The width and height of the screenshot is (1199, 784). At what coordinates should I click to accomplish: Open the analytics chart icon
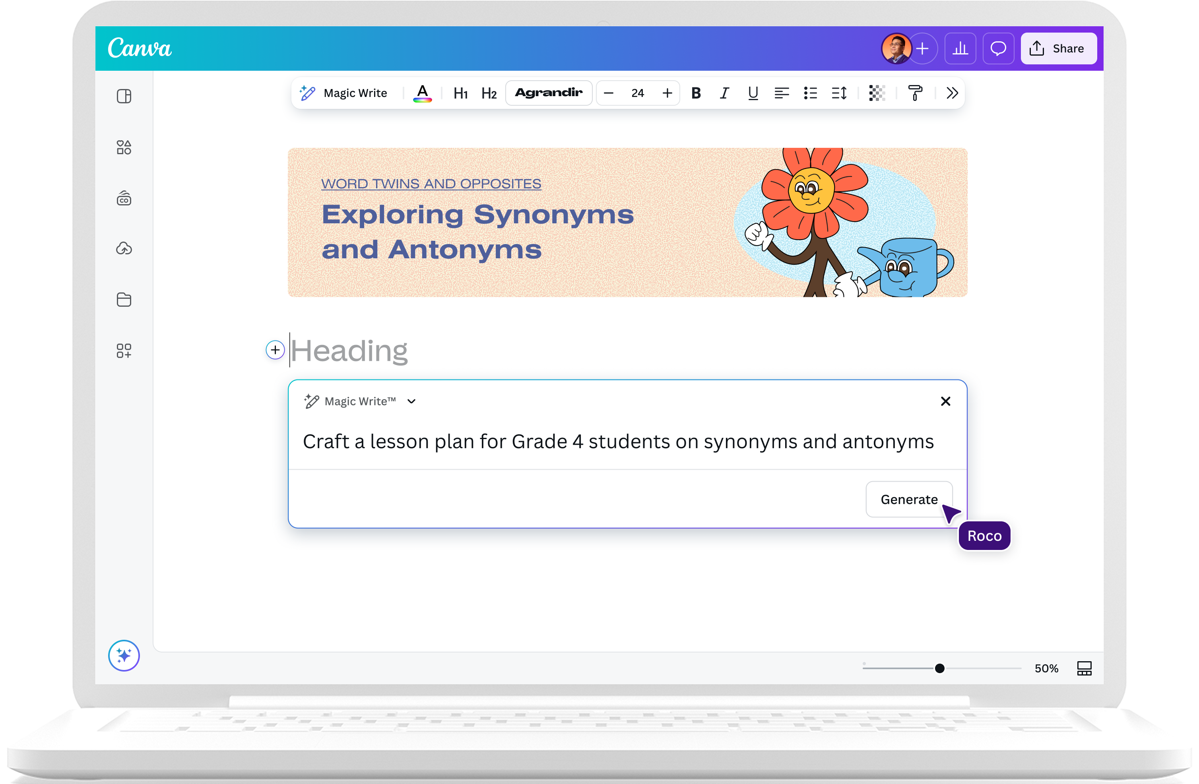(x=960, y=49)
